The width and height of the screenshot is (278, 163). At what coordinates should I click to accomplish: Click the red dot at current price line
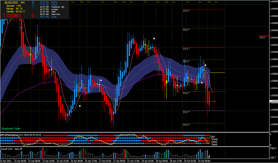(214, 101)
